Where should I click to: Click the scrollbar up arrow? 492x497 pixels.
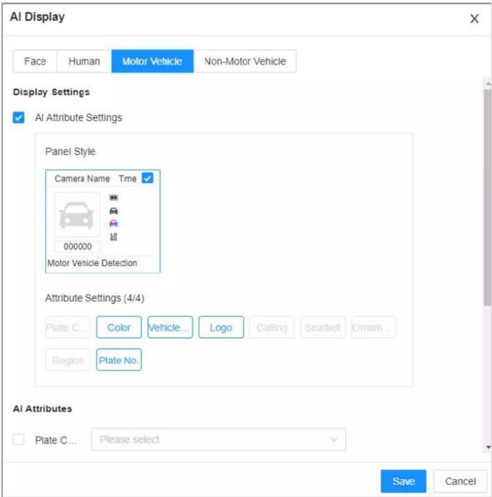point(488,84)
